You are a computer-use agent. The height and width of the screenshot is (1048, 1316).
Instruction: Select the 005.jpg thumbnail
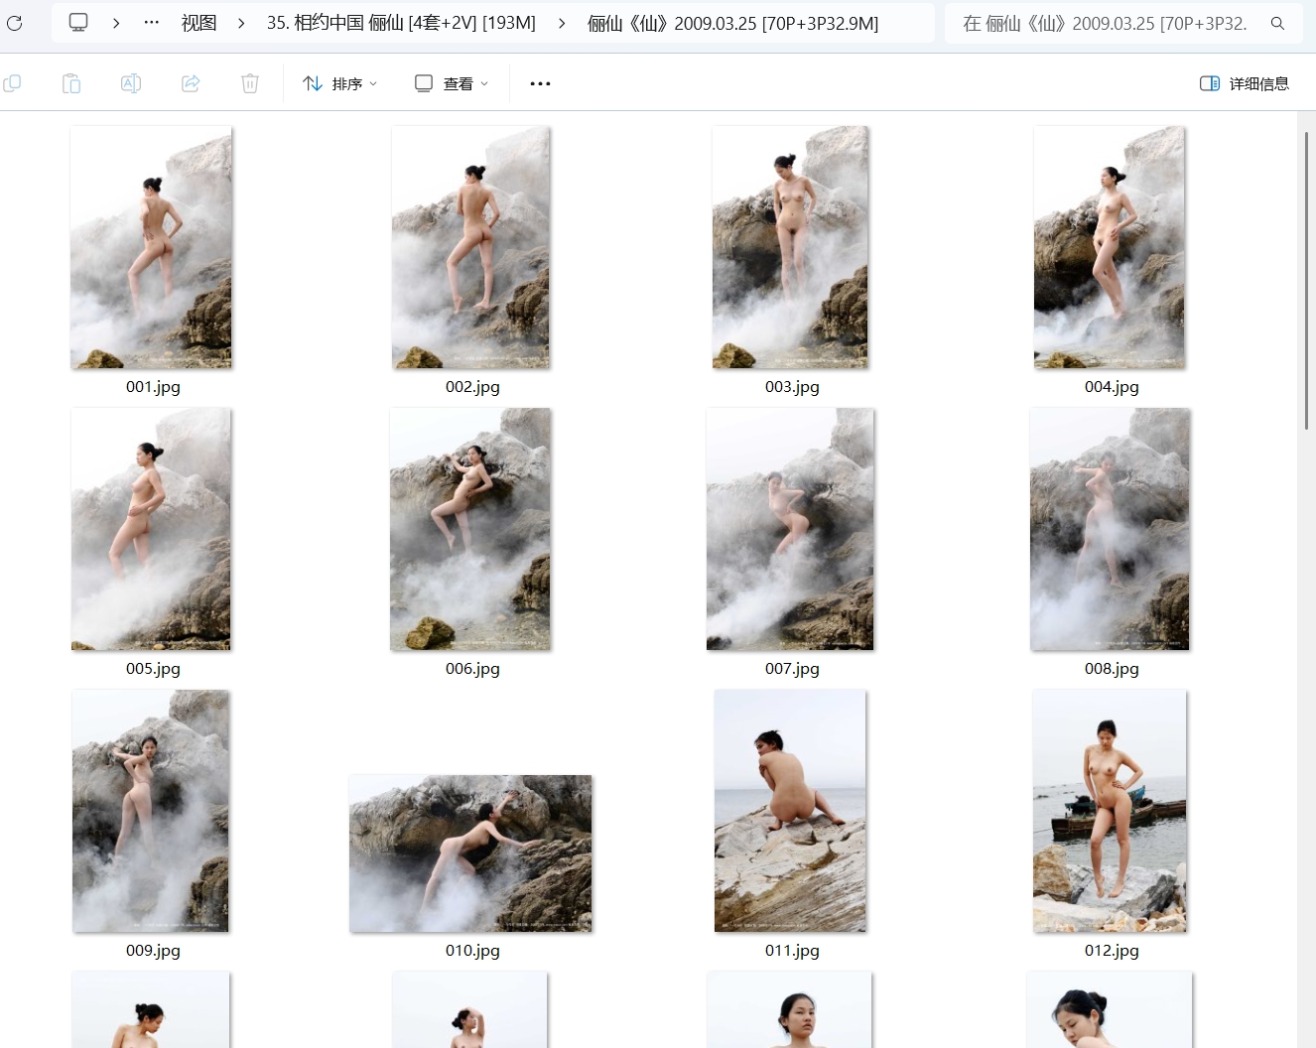click(151, 529)
